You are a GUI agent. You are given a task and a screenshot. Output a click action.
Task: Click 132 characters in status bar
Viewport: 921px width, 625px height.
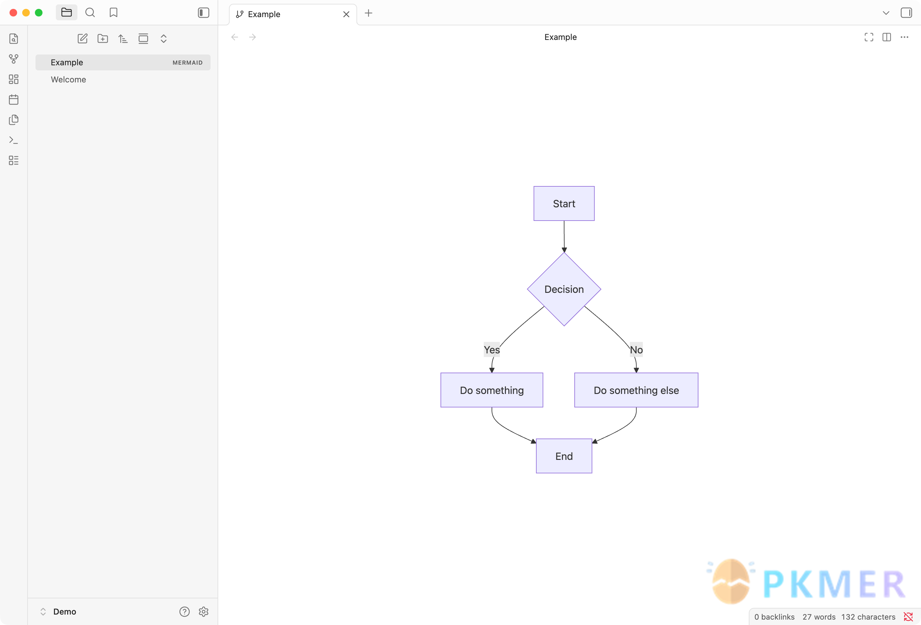[x=868, y=617]
